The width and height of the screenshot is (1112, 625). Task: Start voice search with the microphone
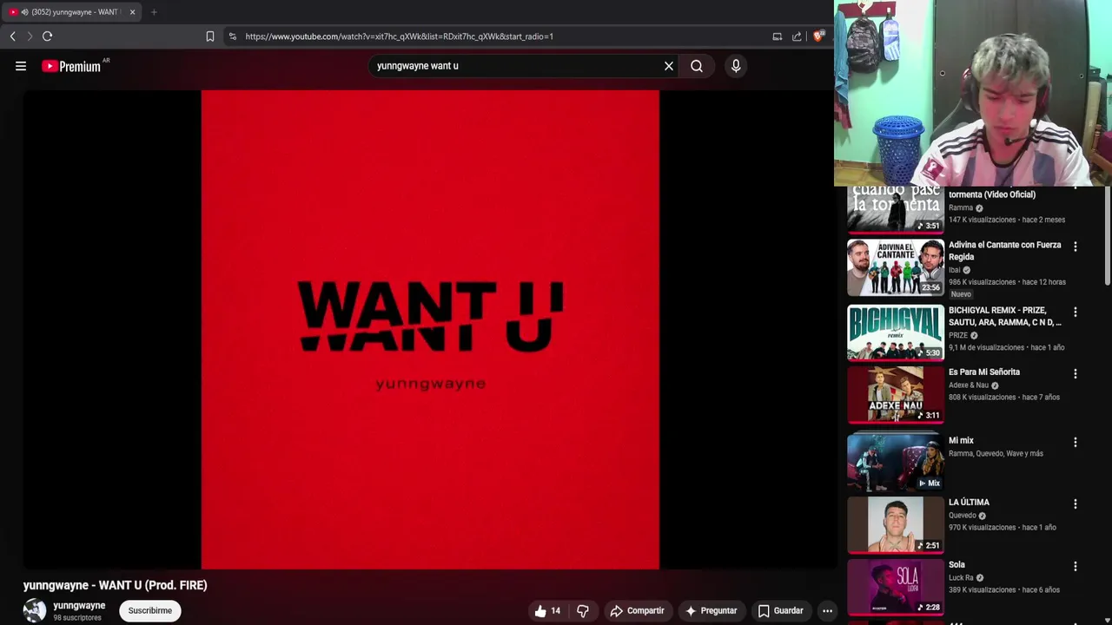pyautogui.click(x=736, y=66)
